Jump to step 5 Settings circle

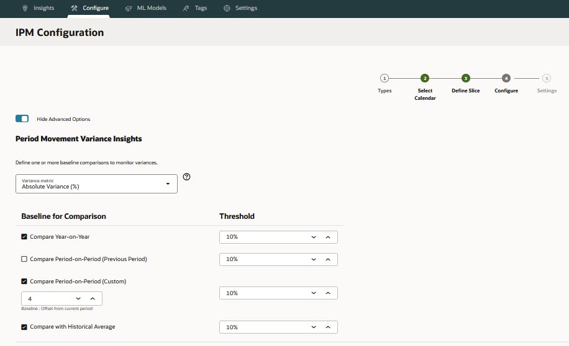coord(547,78)
